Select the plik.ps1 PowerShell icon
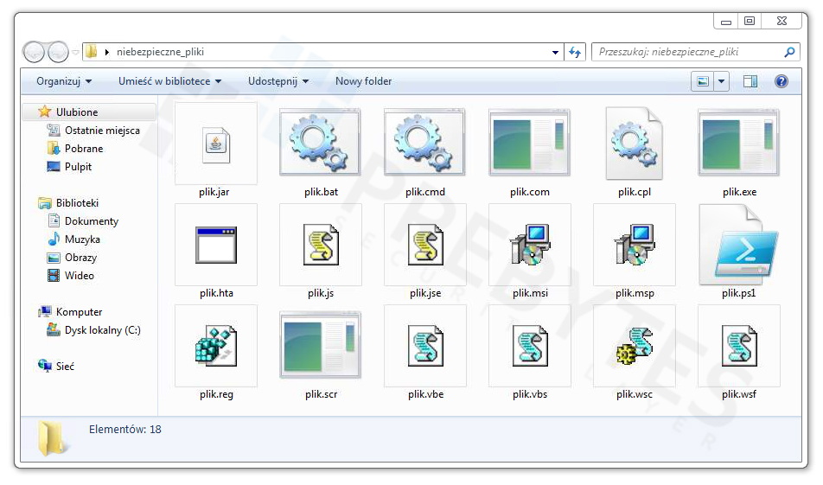The image size is (823, 485). 738,245
